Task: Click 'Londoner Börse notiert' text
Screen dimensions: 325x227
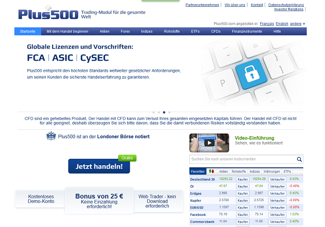Action: pos(123,137)
